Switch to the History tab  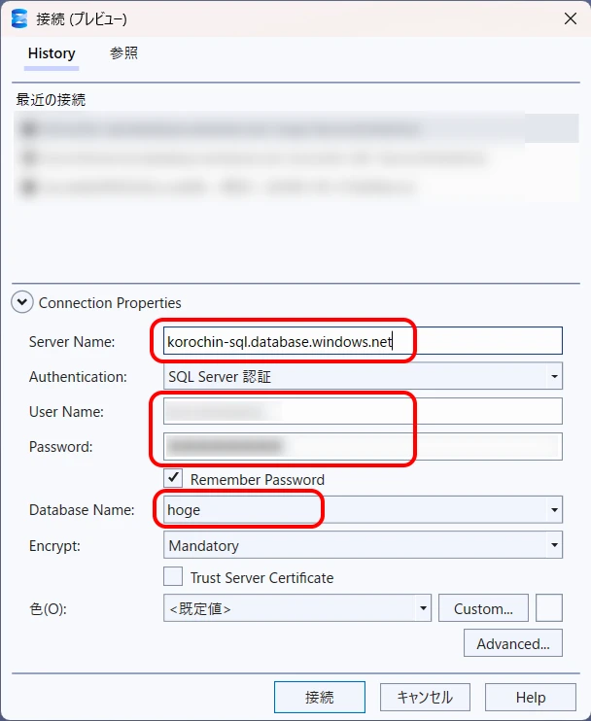[x=52, y=53]
